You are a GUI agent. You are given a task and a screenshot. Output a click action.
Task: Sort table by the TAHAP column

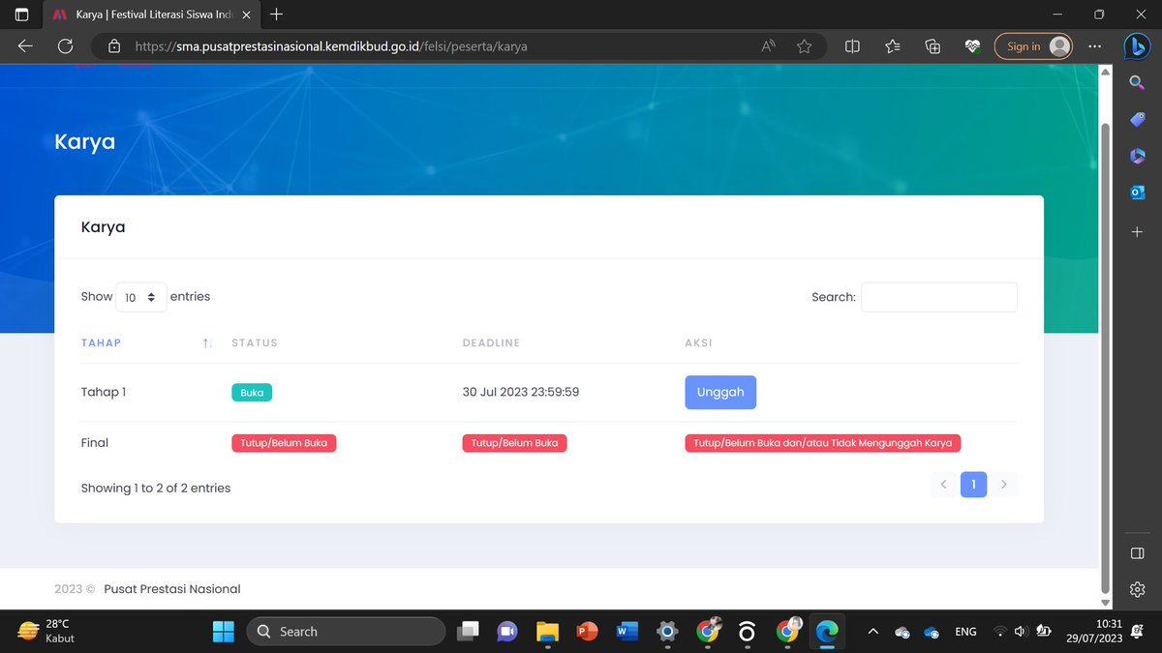click(147, 343)
